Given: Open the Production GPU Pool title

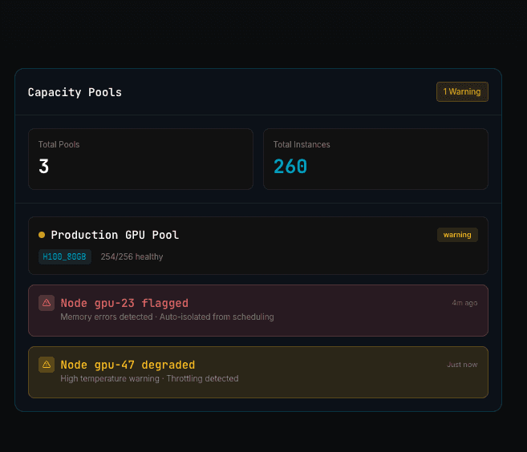Looking at the screenshot, I should (115, 235).
